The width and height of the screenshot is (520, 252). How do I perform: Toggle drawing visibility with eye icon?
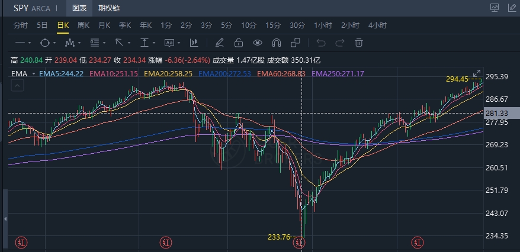coord(258,43)
